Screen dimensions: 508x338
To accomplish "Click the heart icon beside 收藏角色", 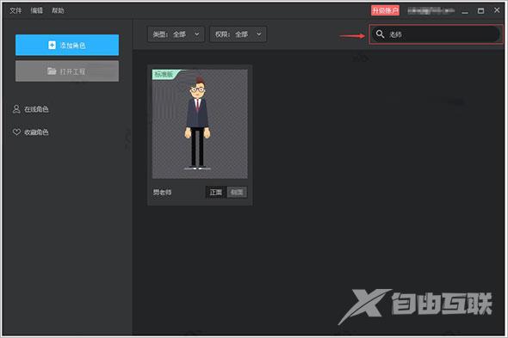I will [x=16, y=132].
